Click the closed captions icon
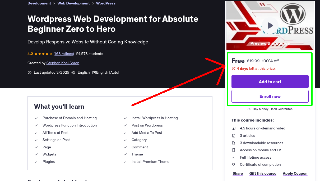Image resolution: width=320 pixels, height=181 pixels. click(x=94, y=73)
